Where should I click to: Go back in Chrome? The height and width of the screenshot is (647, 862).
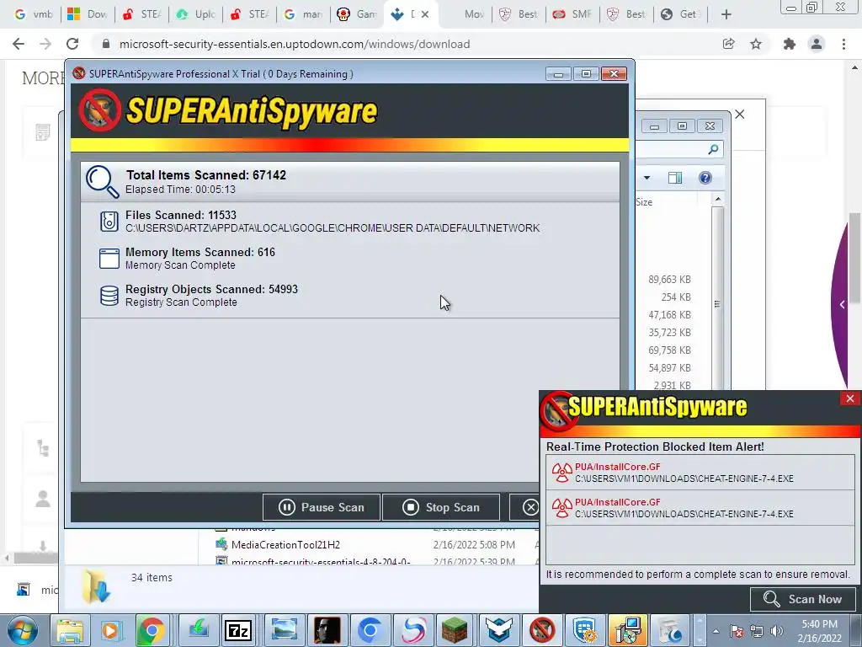[x=19, y=44]
